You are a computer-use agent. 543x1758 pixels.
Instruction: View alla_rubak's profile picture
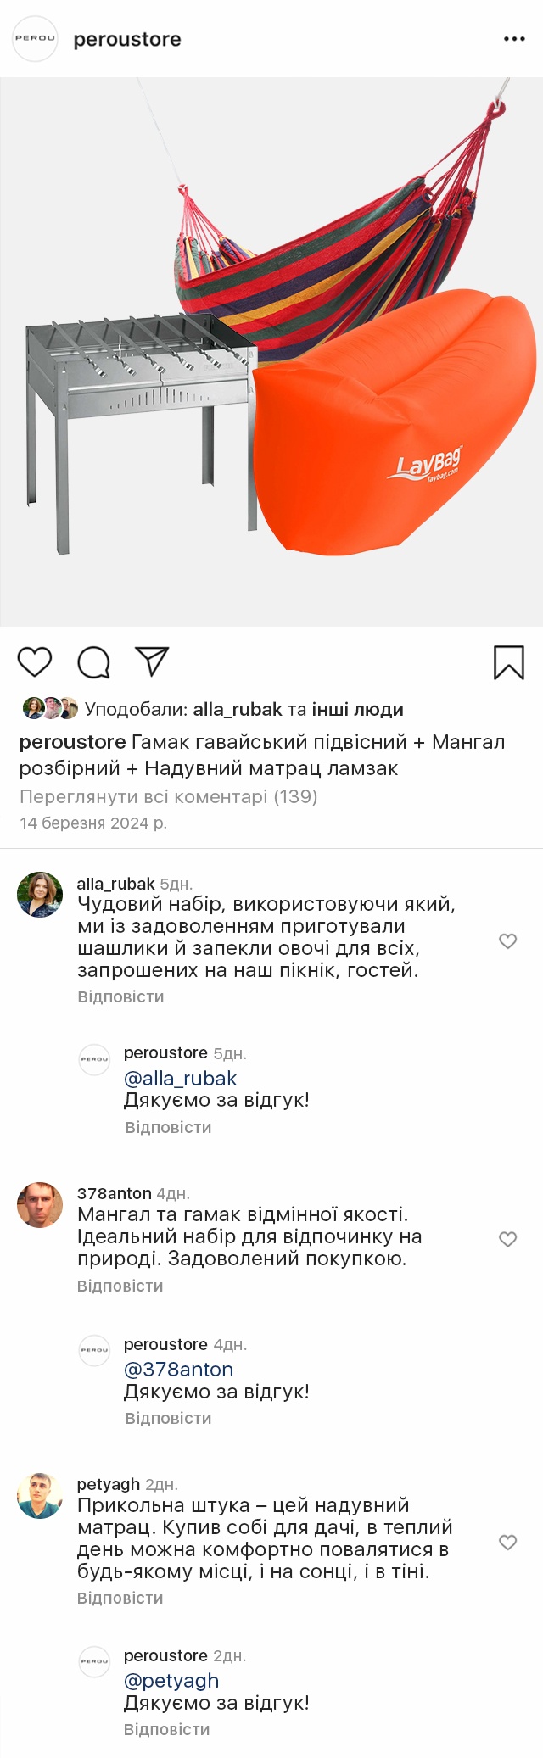coord(40,895)
